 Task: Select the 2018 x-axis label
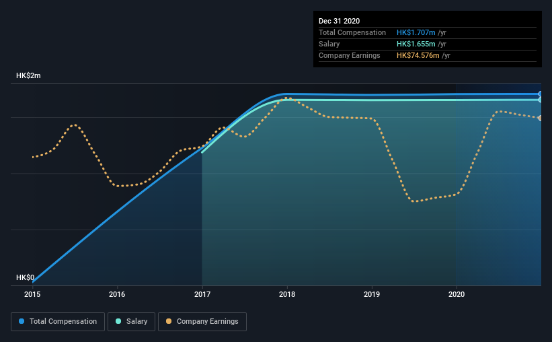point(287,294)
